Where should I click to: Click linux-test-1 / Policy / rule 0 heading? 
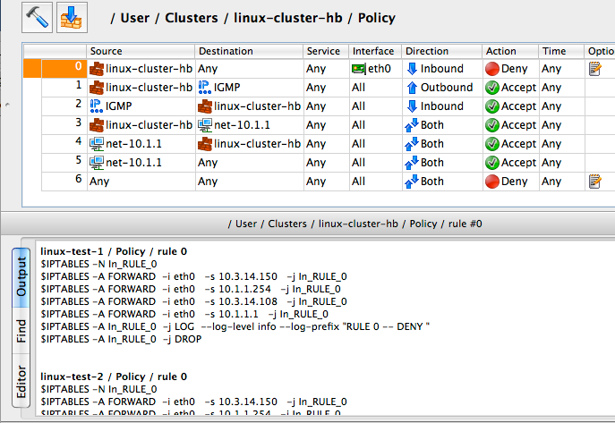pyautogui.click(x=114, y=251)
